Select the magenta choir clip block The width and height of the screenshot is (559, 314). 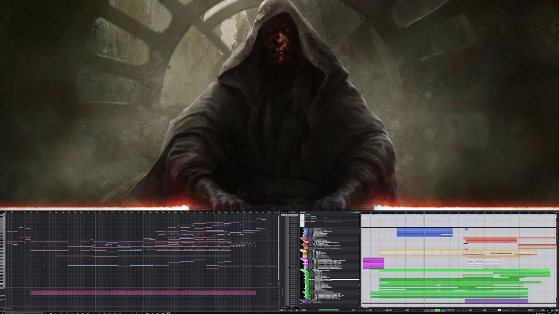point(373,263)
